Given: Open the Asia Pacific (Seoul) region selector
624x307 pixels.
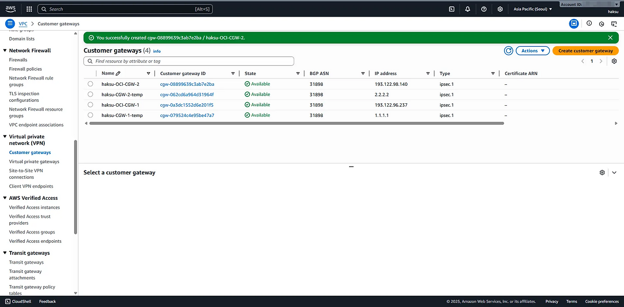Looking at the screenshot, I should 533,9.
